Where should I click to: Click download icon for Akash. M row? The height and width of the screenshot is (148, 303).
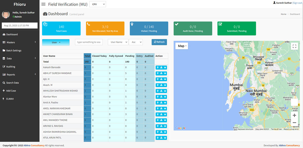161,85
